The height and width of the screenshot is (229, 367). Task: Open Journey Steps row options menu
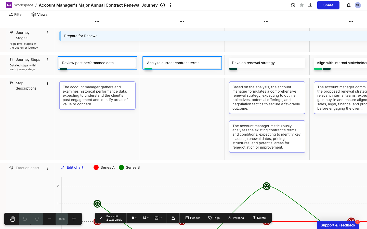click(48, 60)
